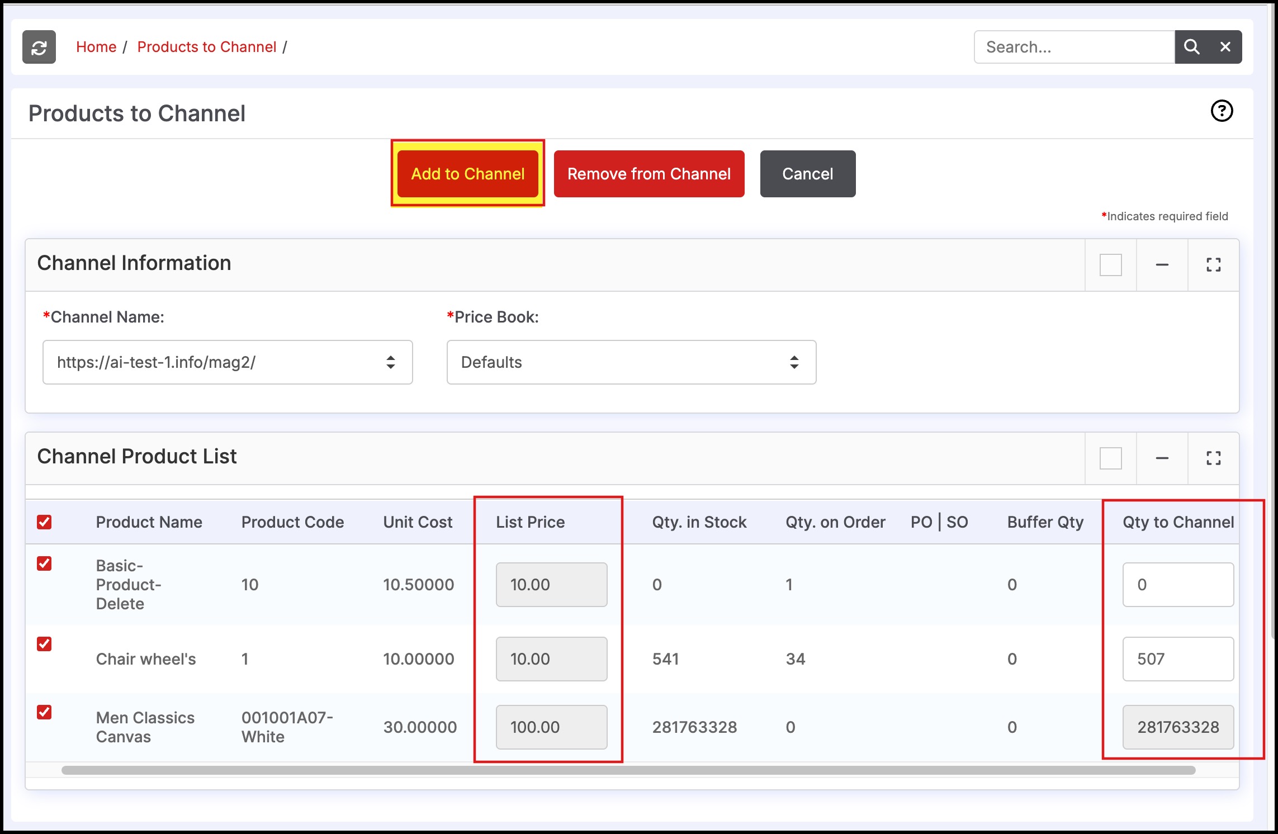
Task: Click the Qty to Channel column header
Action: (1178, 522)
